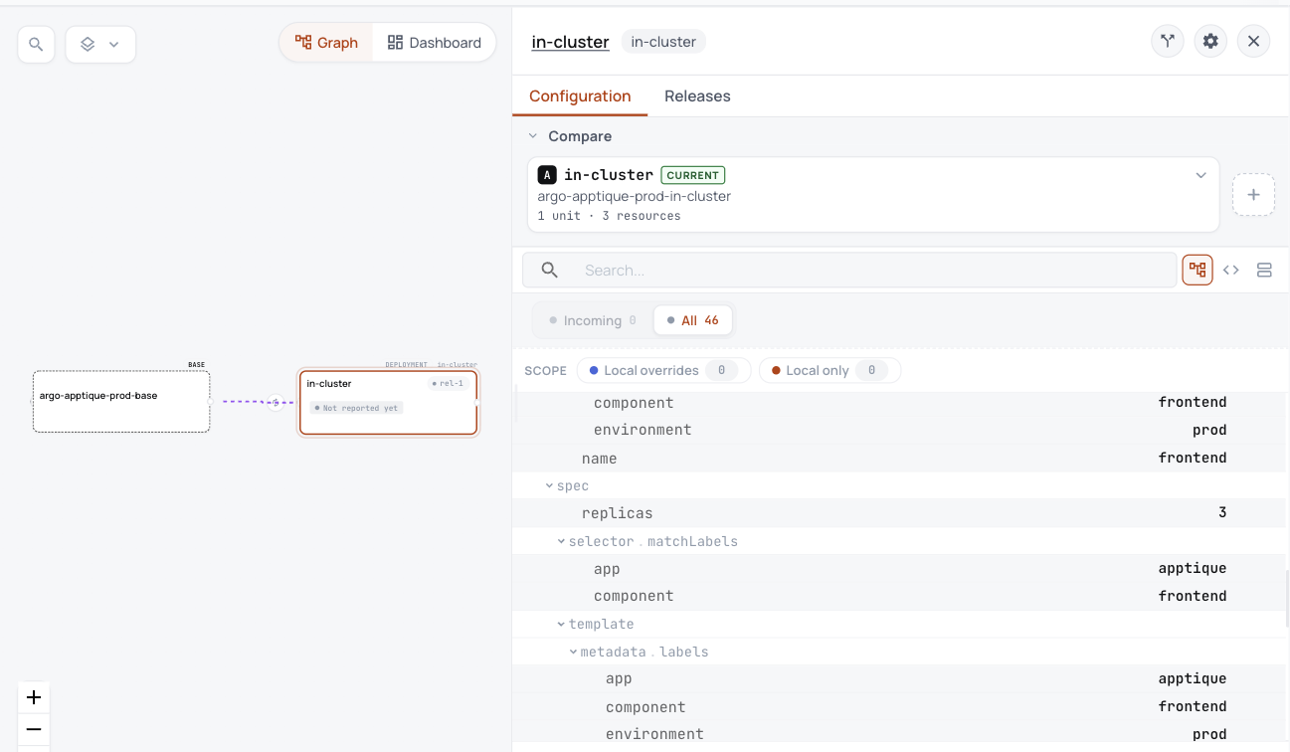1290x752 pixels.
Task: Collapse the selector.matchLabels group
Action: (x=561, y=542)
